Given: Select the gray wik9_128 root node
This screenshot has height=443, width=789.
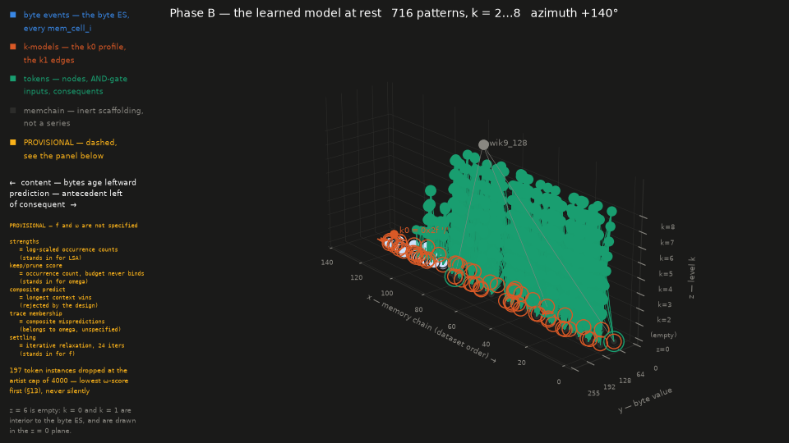Looking at the screenshot, I should coord(483,144).
